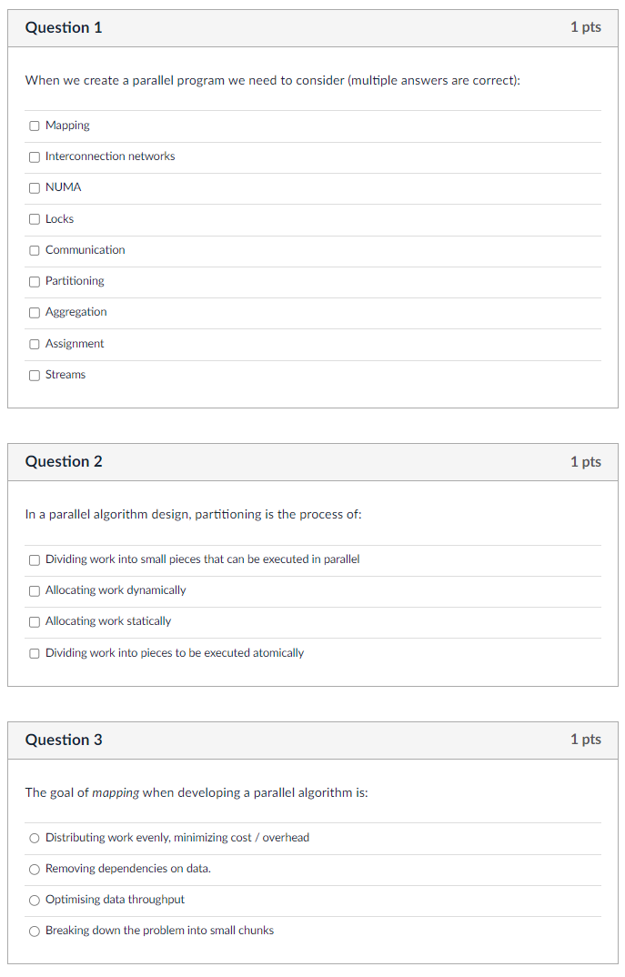625x977 pixels.
Task: Enable the Locks checkbox
Action: click(34, 219)
